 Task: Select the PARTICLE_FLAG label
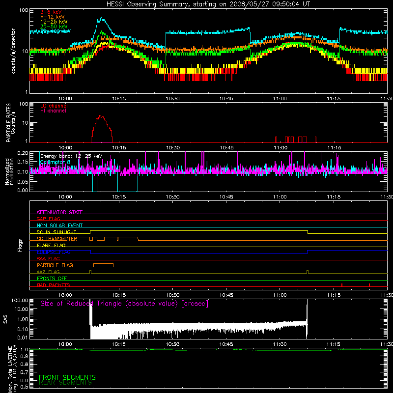pyautogui.click(x=55, y=265)
